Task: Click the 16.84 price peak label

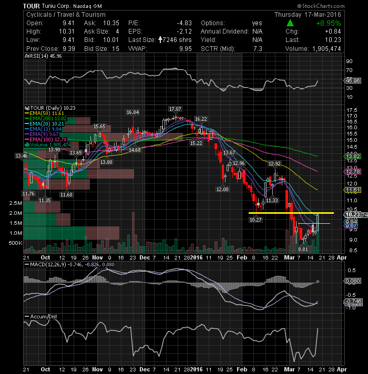Action: coord(132,112)
